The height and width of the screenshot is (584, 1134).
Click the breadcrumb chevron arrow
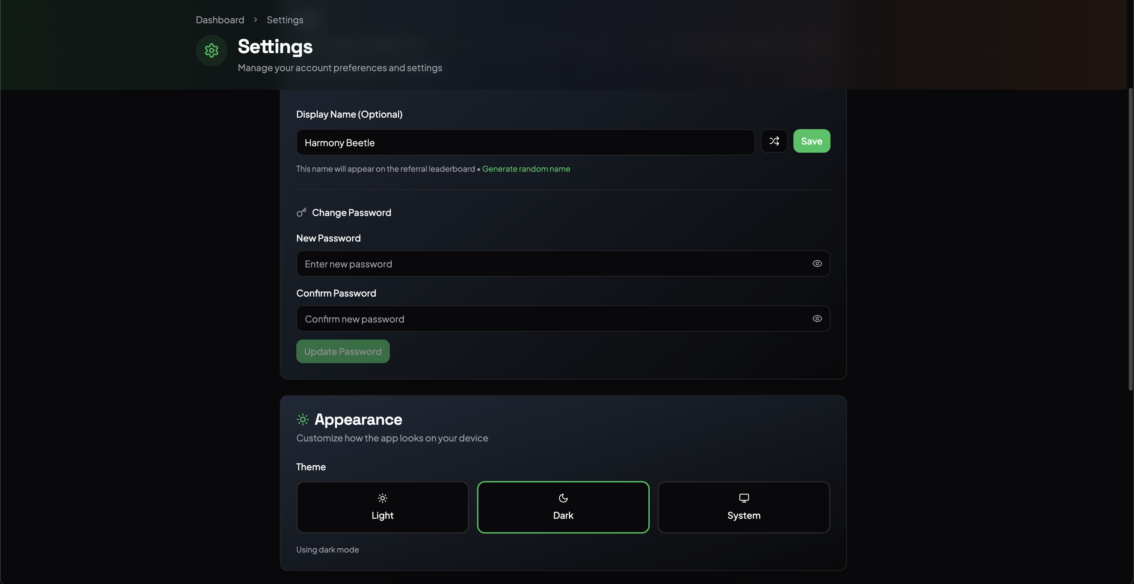point(255,19)
